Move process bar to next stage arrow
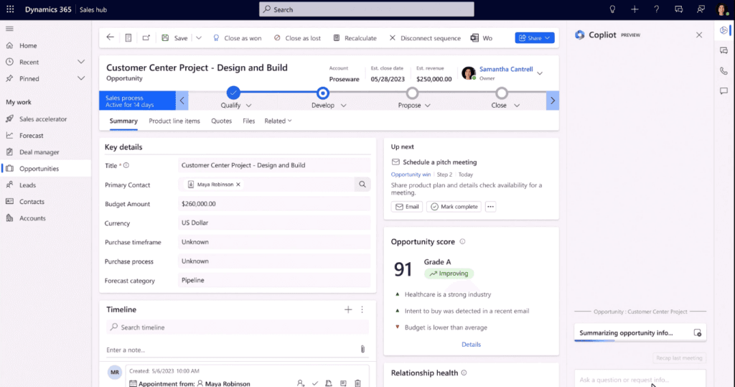This screenshot has width=735, height=387. [553, 101]
